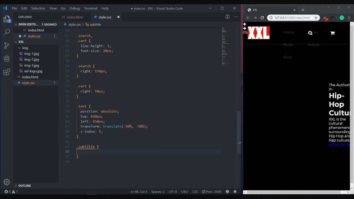
Task: Click shopping cart icon on webpage
Action: [x=332, y=33]
